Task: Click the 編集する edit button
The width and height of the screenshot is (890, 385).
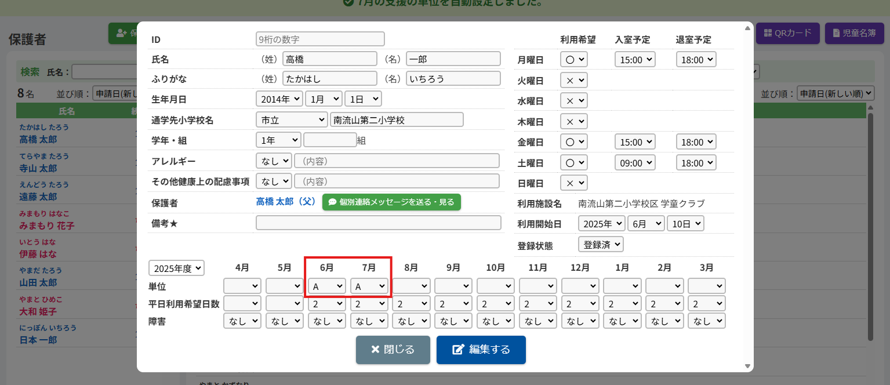Action: point(481,350)
